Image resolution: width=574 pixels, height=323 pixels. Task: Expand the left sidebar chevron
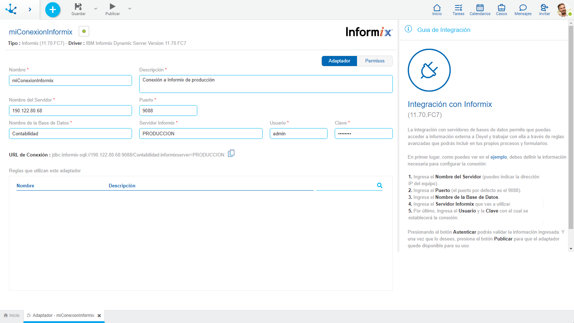(30, 10)
